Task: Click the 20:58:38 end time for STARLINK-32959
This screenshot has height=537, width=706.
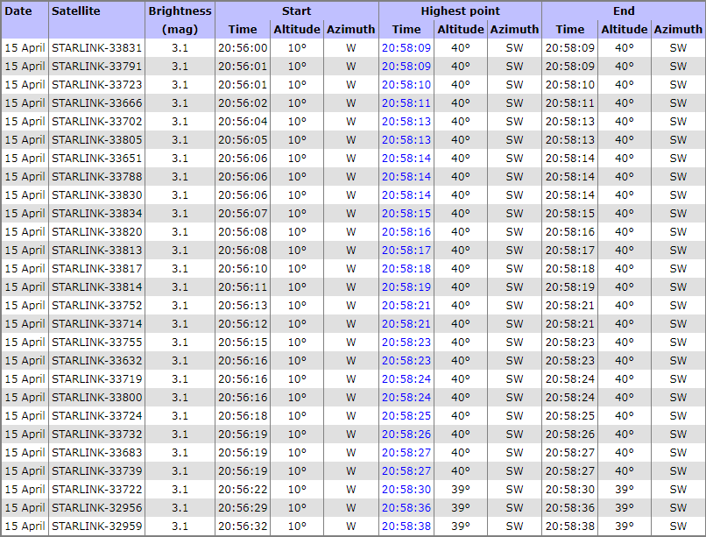Action: coord(570,526)
